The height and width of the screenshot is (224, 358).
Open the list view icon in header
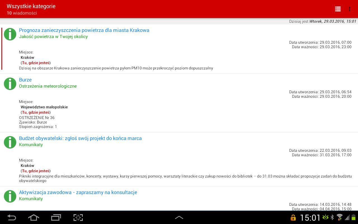pos(338,9)
